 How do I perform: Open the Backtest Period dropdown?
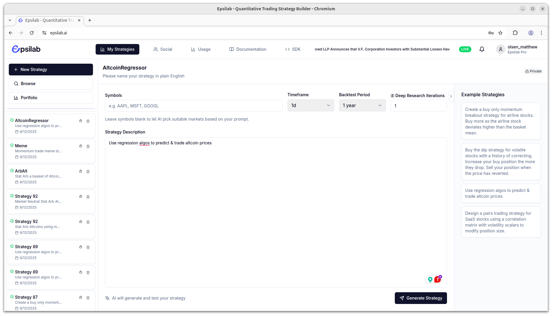pos(362,106)
